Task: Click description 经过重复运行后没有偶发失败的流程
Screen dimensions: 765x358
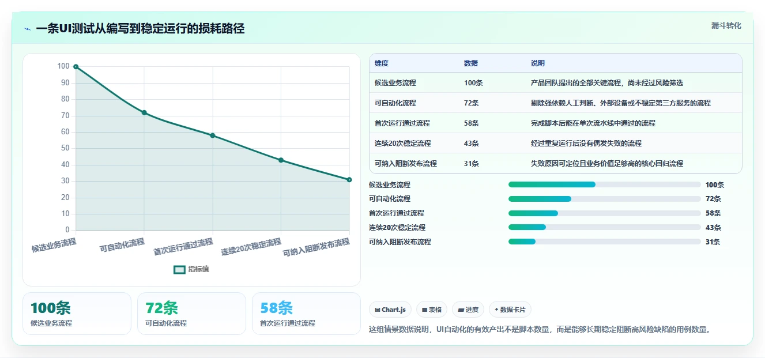Action: coord(586,144)
